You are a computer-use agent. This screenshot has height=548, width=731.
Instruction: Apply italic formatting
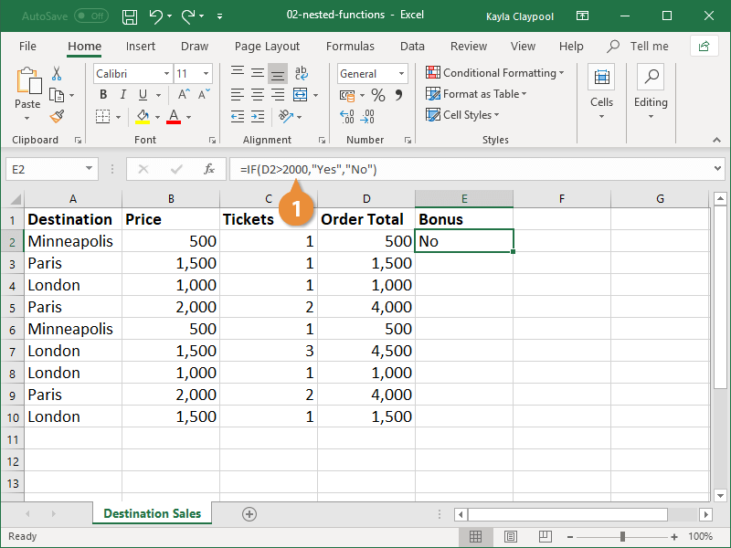[x=122, y=94]
